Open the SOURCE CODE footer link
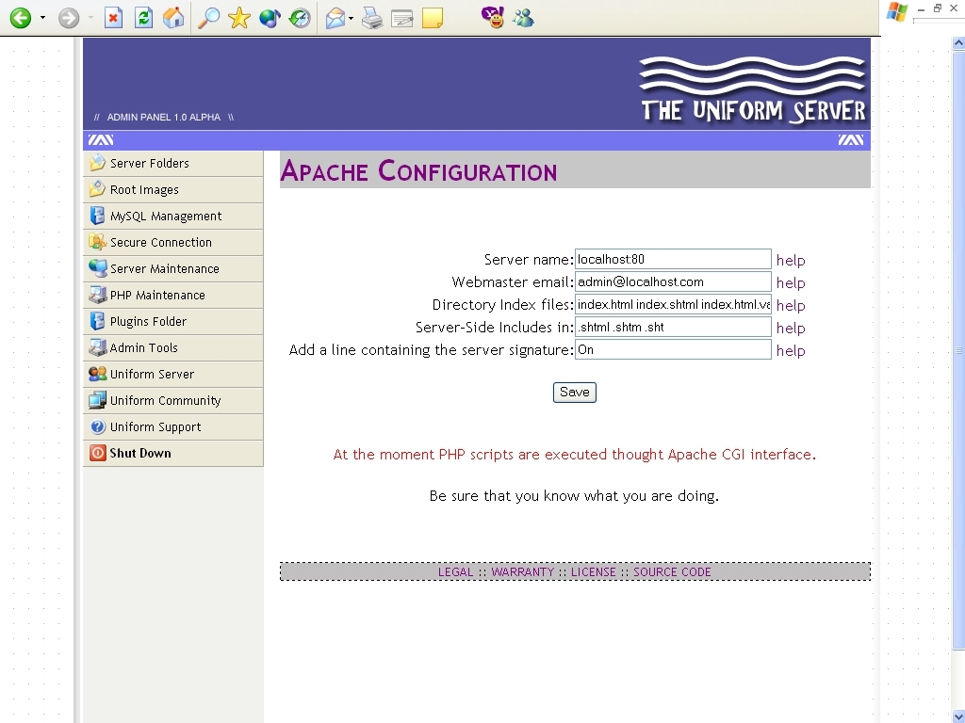This screenshot has height=723, width=965. (672, 572)
